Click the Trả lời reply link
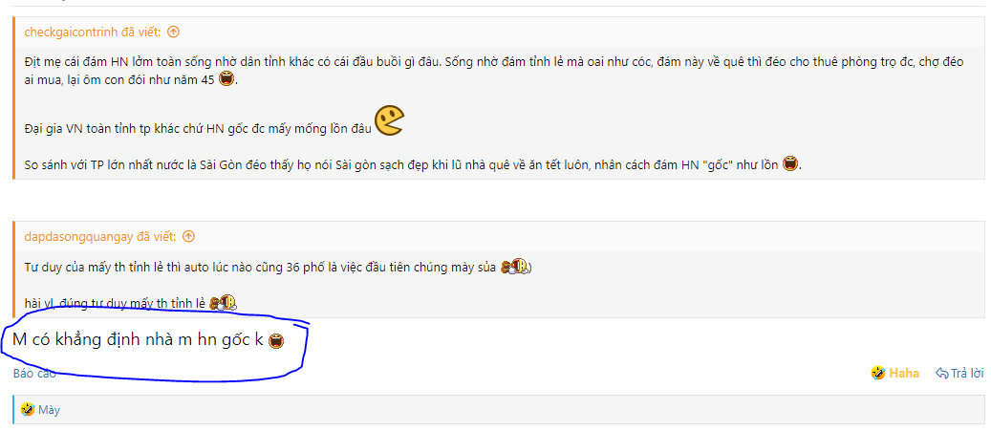The height and width of the screenshot is (432, 991). (968, 373)
